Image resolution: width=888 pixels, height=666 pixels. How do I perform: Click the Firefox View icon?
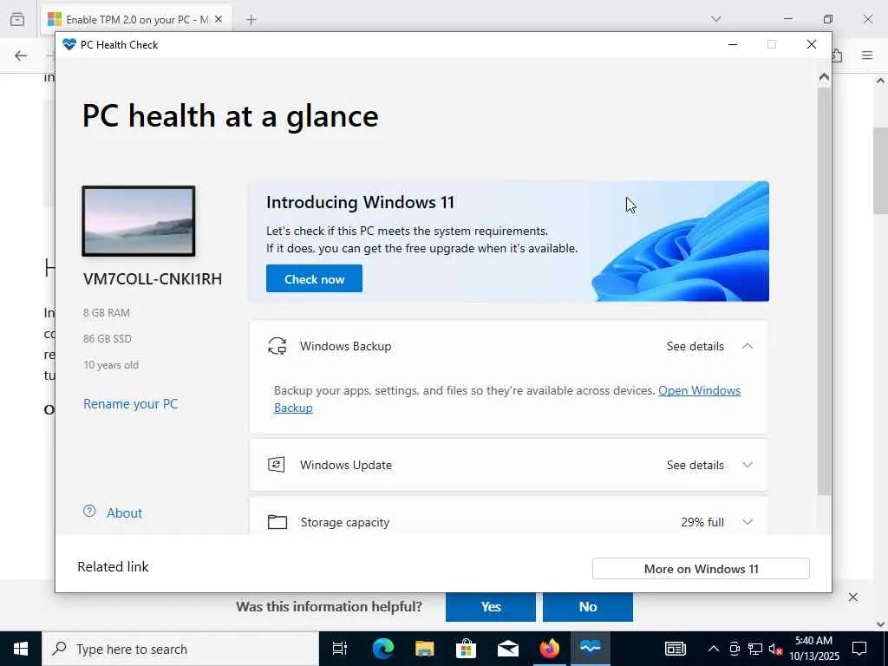click(17, 19)
